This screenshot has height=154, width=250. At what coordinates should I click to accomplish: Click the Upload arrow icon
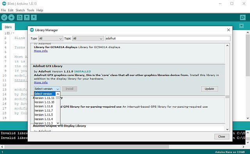click(x=11, y=17)
